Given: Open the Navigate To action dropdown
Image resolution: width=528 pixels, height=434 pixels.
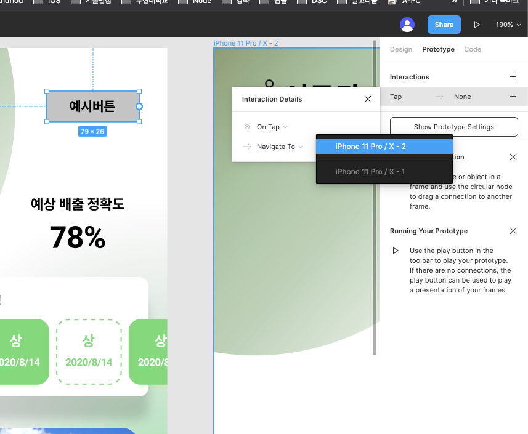Looking at the screenshot, I should (280, 147).
